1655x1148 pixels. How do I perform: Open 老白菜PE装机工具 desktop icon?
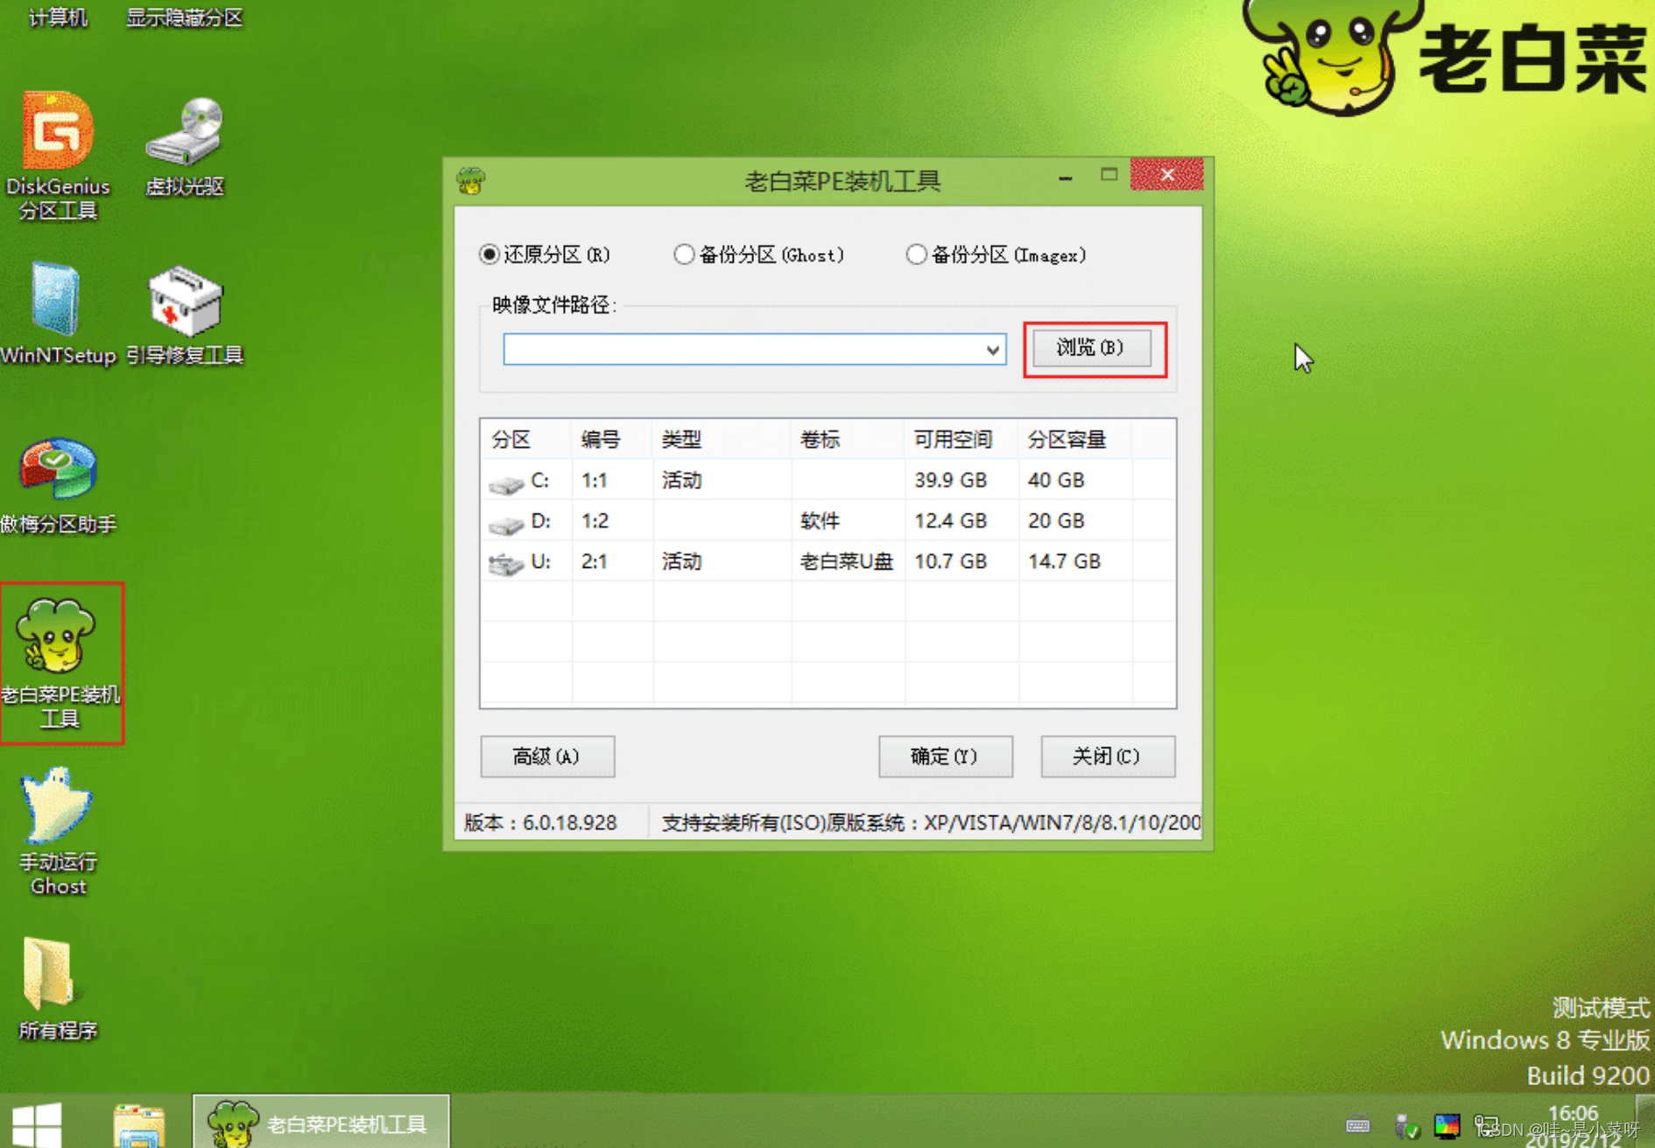click(x=60, y=663)
